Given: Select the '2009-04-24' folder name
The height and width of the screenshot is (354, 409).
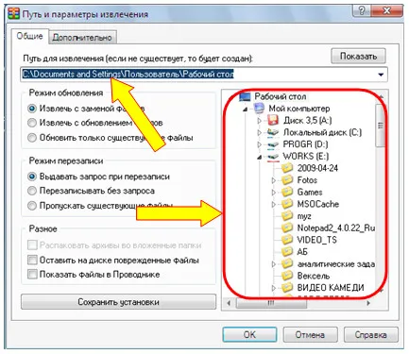Looking at the screenshot, I should [317, 168].
